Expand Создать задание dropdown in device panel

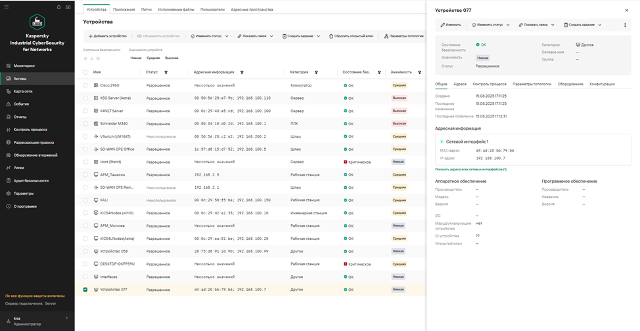click(x=582, y=25)
